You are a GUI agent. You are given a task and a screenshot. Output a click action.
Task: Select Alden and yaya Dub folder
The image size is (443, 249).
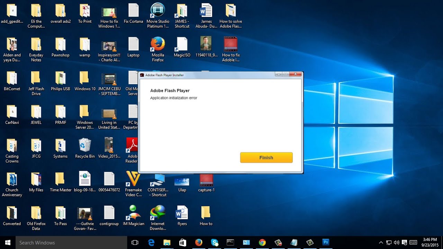pos(12,49)
